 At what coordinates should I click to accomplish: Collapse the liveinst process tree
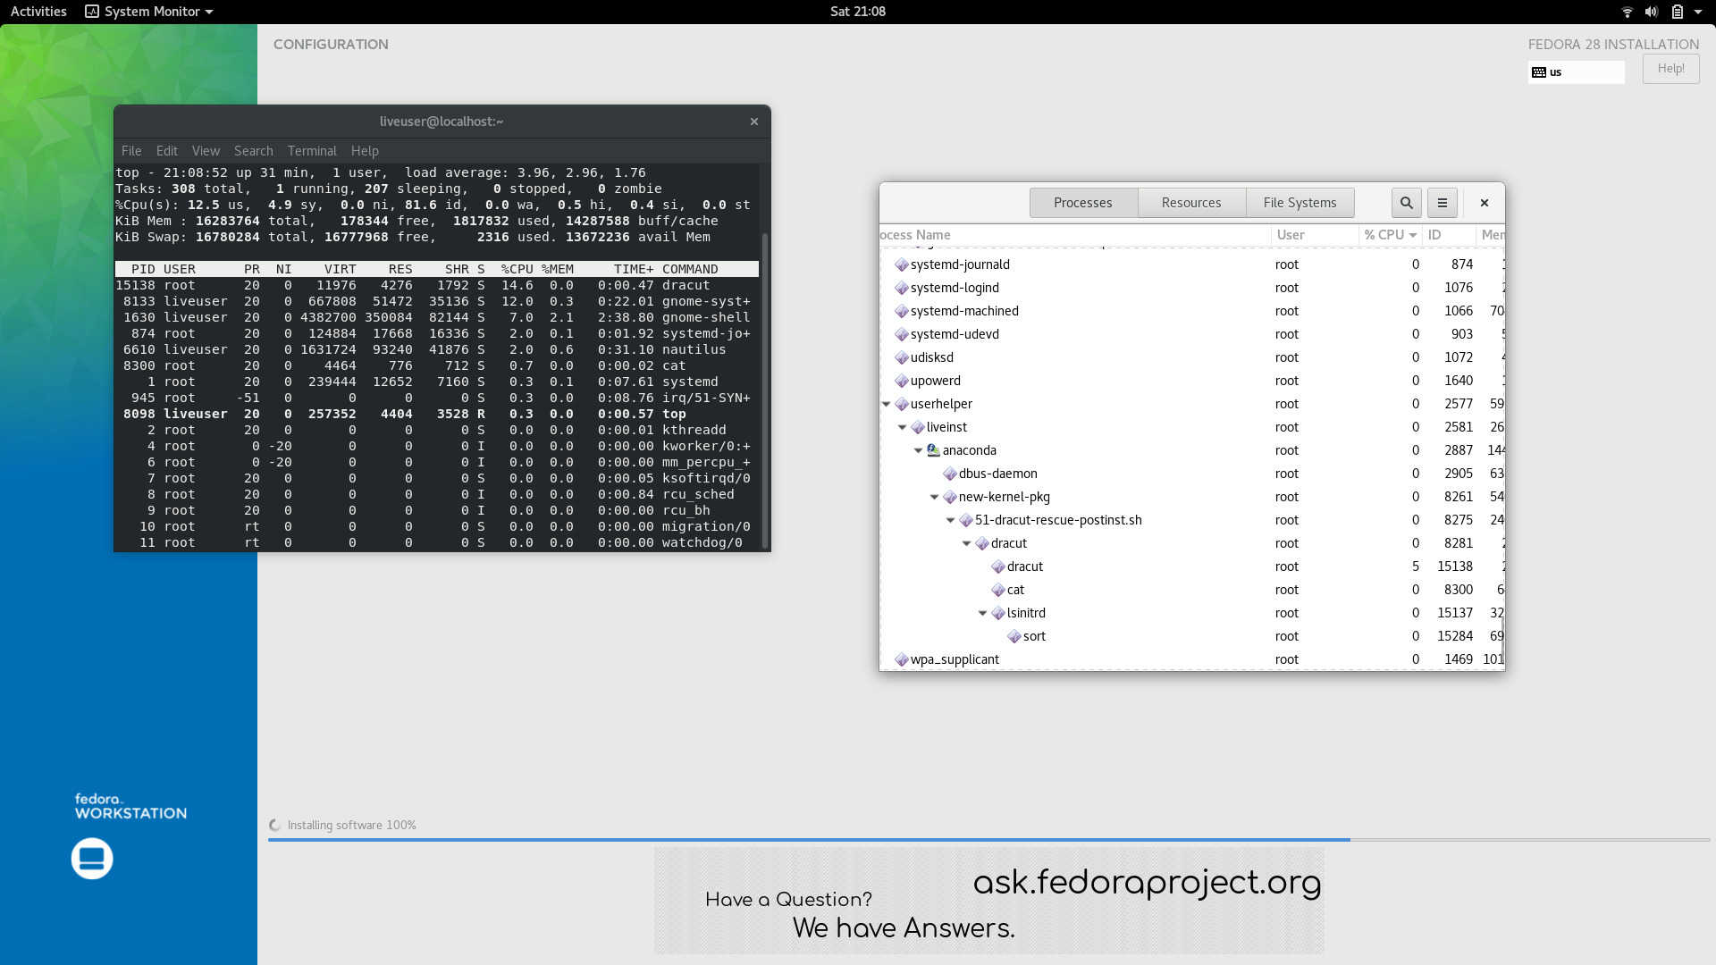902,427
